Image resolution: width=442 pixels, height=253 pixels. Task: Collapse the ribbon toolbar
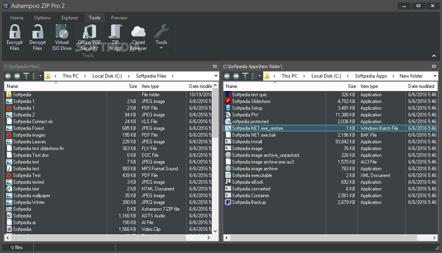[x=434, y=56]
